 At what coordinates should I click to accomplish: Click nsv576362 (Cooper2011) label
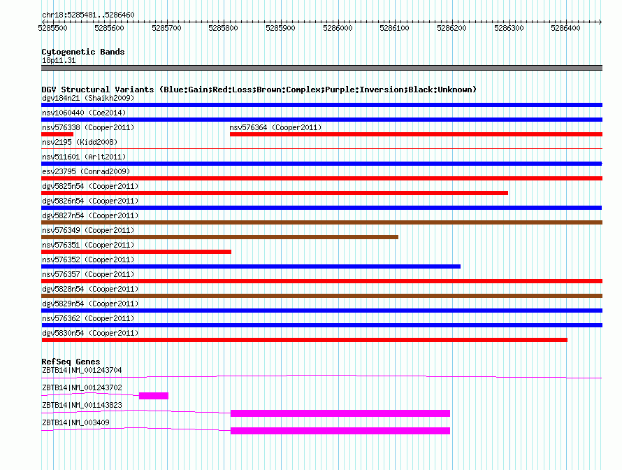[88, 318]
